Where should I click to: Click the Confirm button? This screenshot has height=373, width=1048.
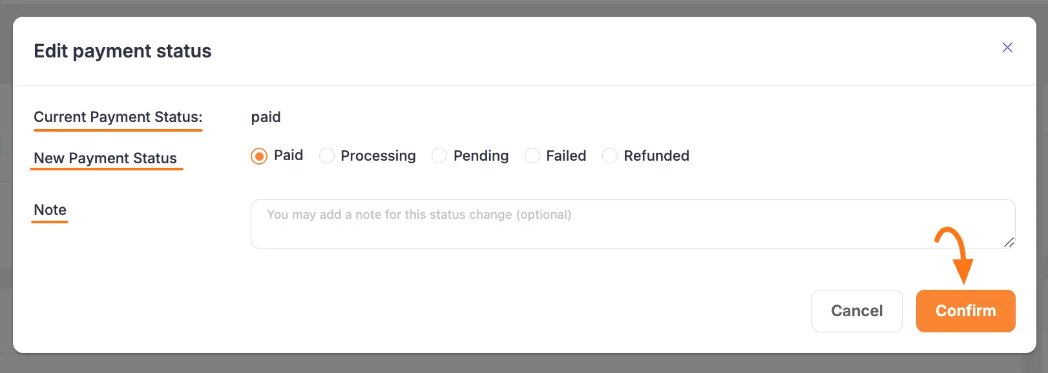(965, 310)
